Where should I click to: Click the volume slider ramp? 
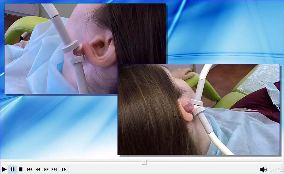(274, 169)
